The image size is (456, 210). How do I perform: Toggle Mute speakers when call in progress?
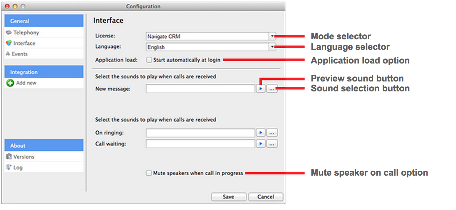(149, 173)
